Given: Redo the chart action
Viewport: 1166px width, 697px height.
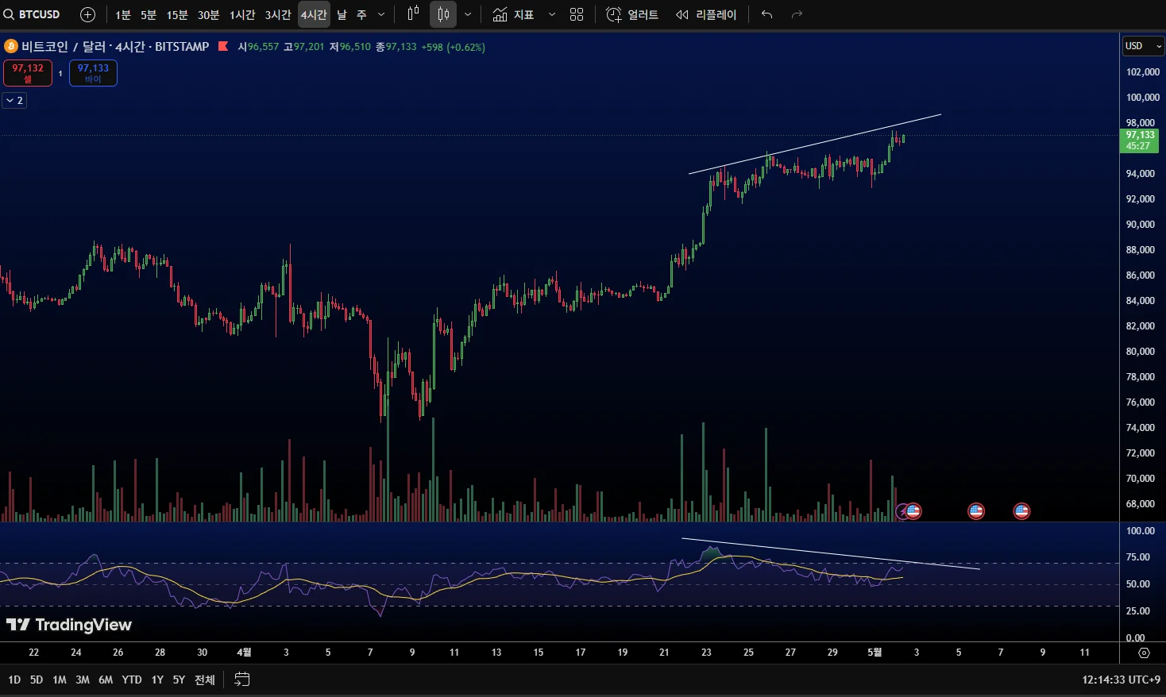Looking at the screenshot, I should pos(797,14).
